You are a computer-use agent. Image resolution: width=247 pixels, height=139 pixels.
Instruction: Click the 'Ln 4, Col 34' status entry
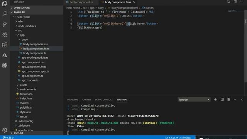click(x=178, y=137)
